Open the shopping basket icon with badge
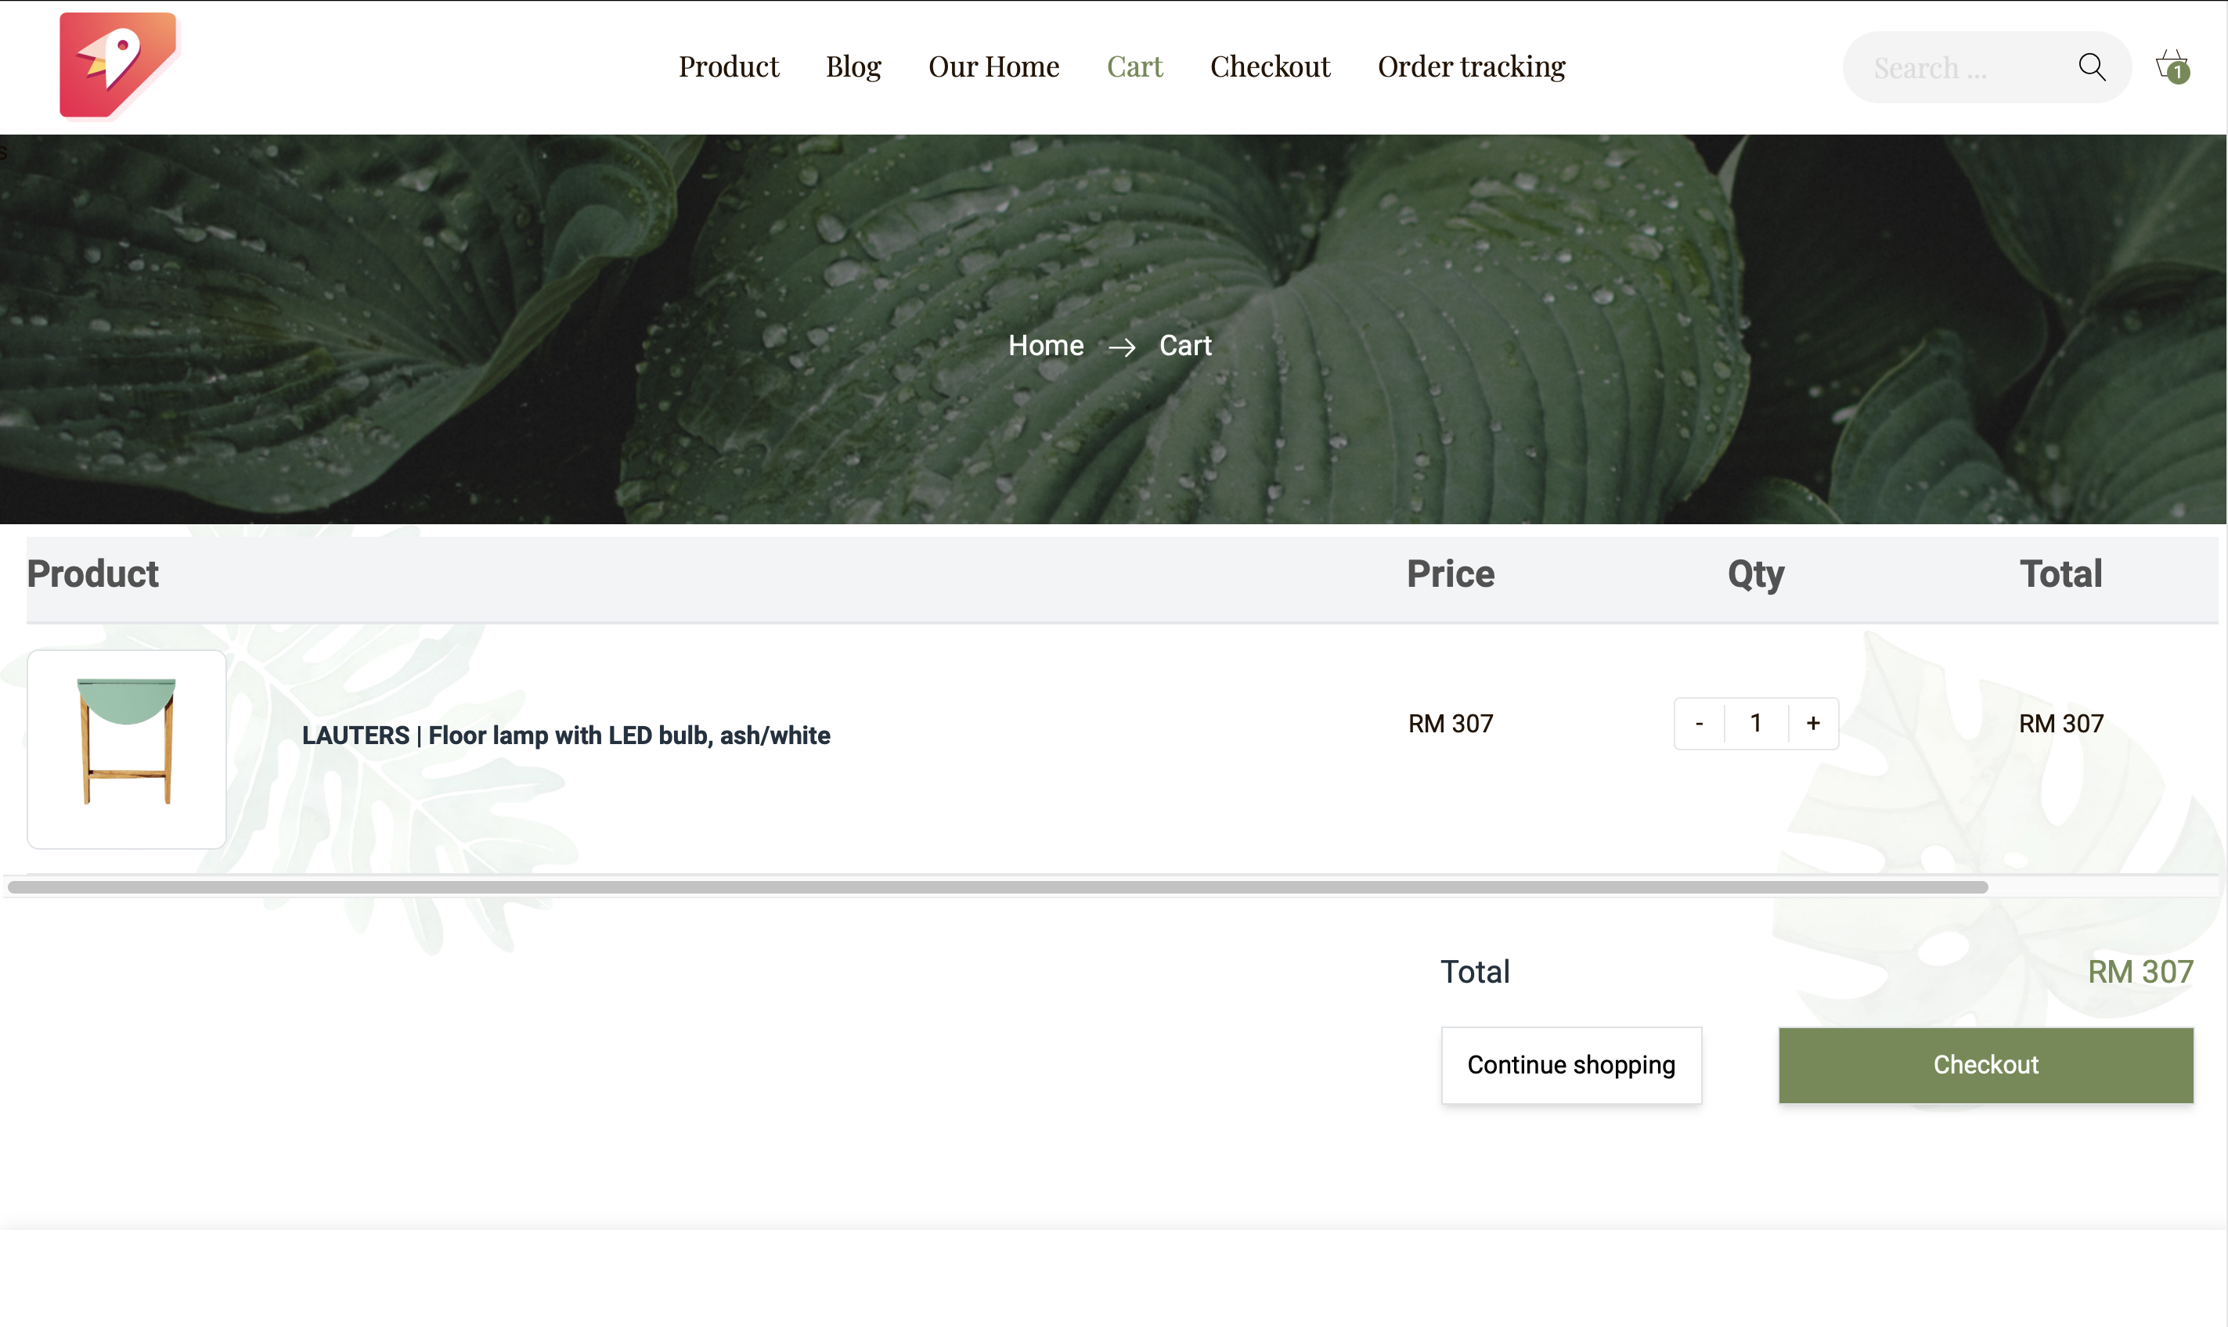2228x1327 pixels. (x=2171, y=67)
